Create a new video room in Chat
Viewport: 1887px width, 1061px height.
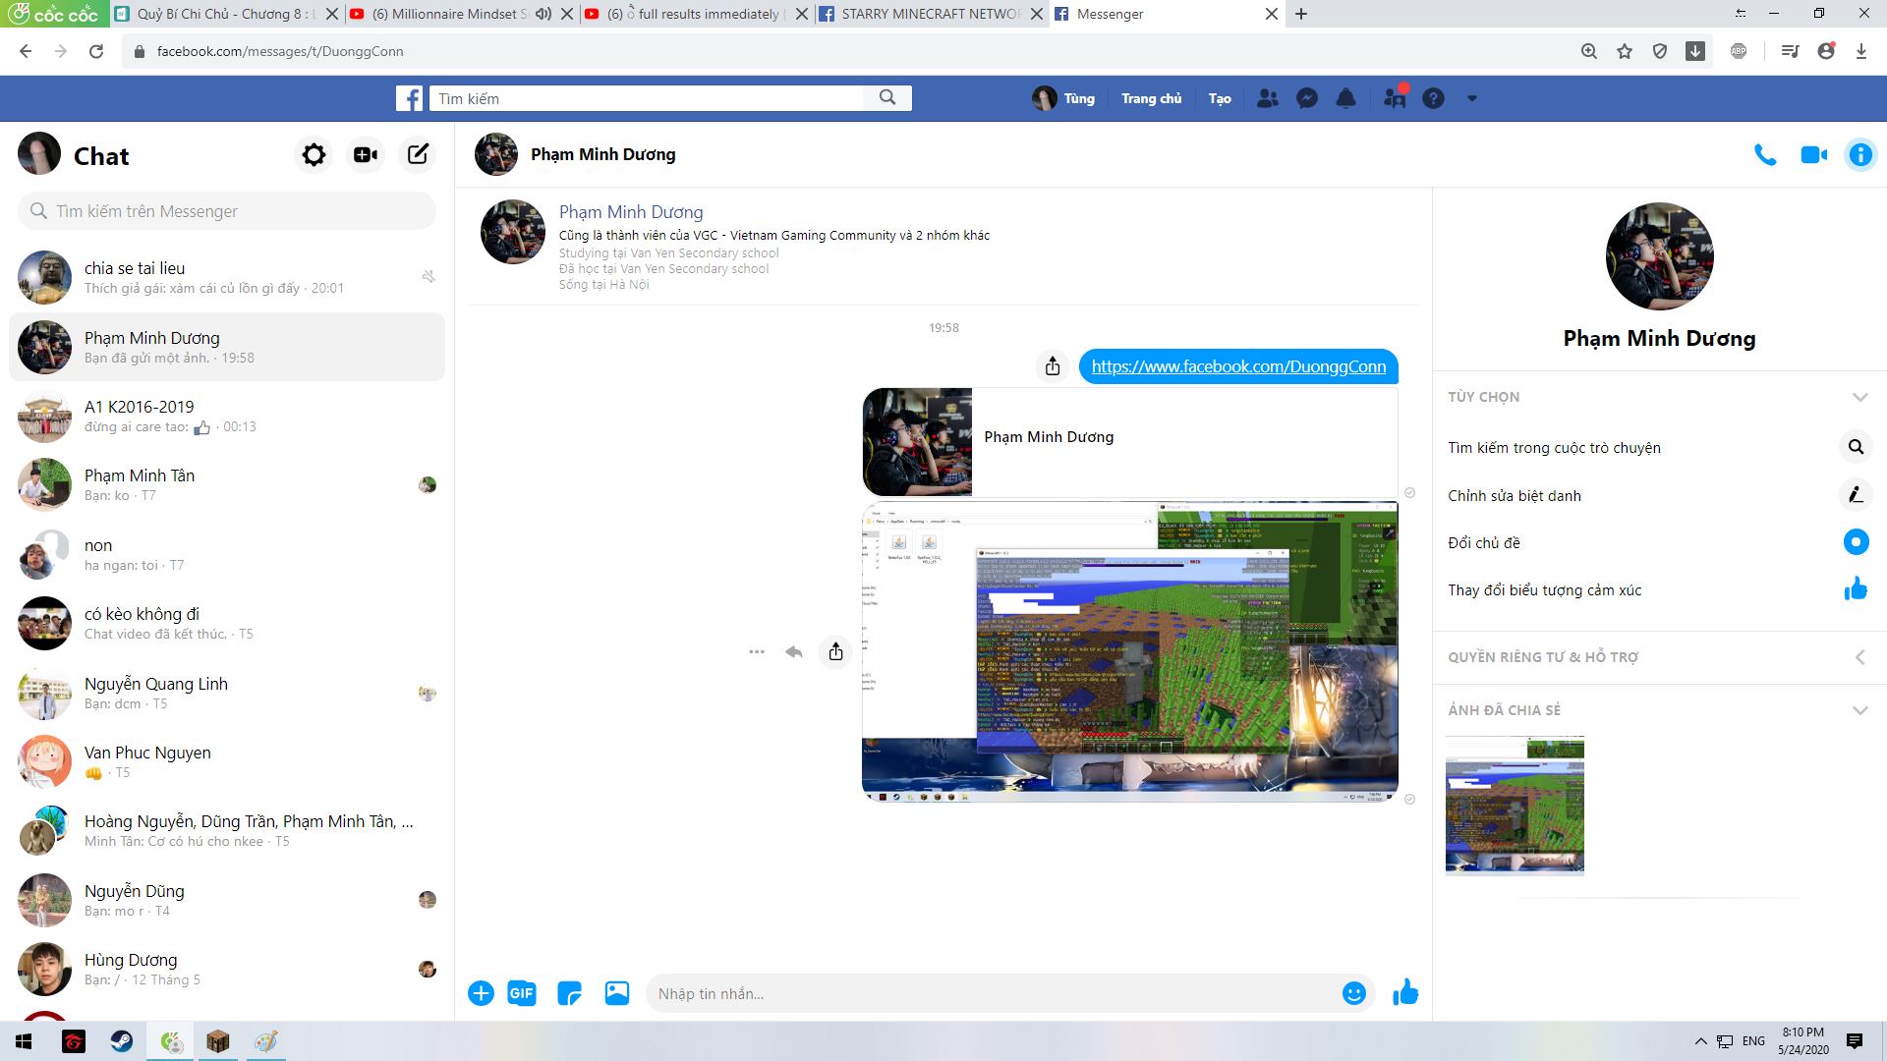pos(366,155)
